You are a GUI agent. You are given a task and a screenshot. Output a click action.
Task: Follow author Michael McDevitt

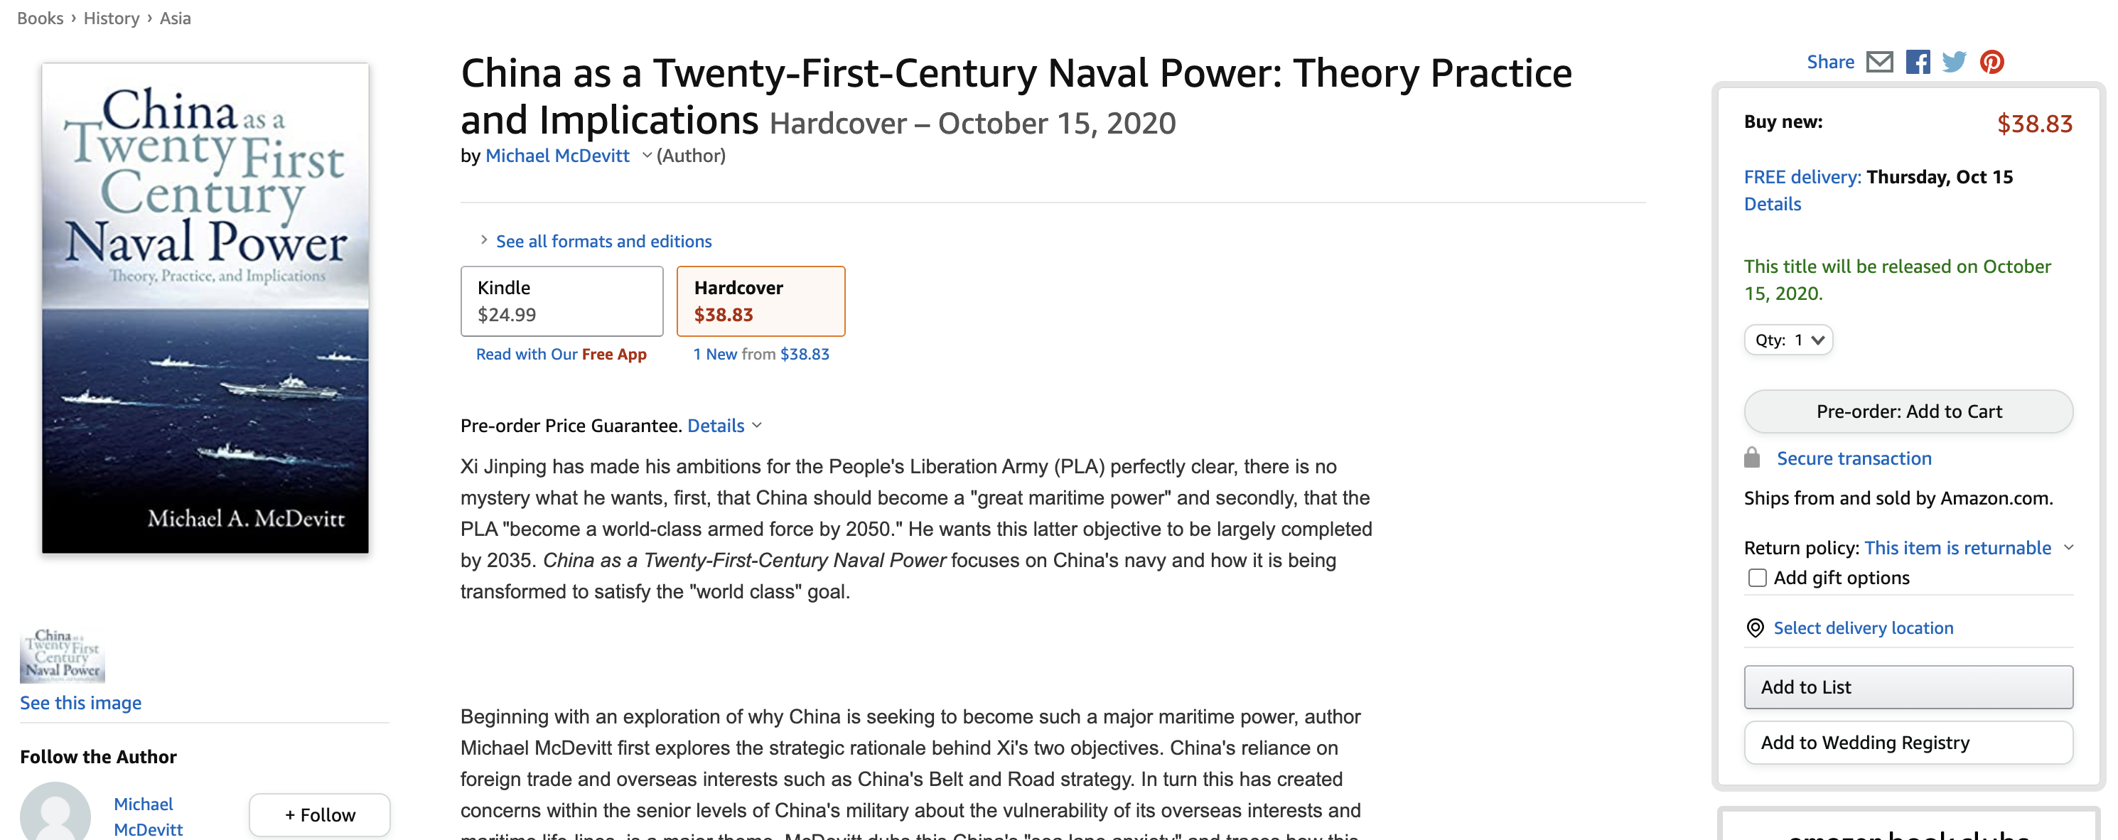point(320,814)
